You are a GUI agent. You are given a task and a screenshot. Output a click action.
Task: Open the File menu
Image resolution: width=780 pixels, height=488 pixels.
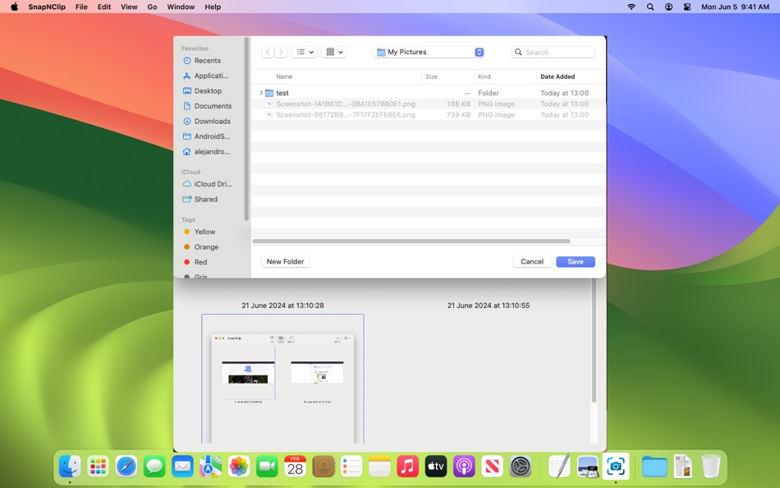click(81, 7)
